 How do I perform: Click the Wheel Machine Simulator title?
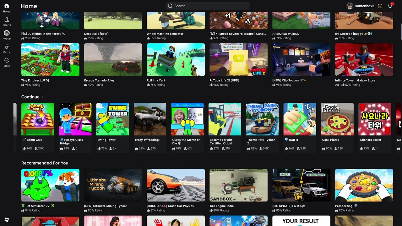point(165,34)
